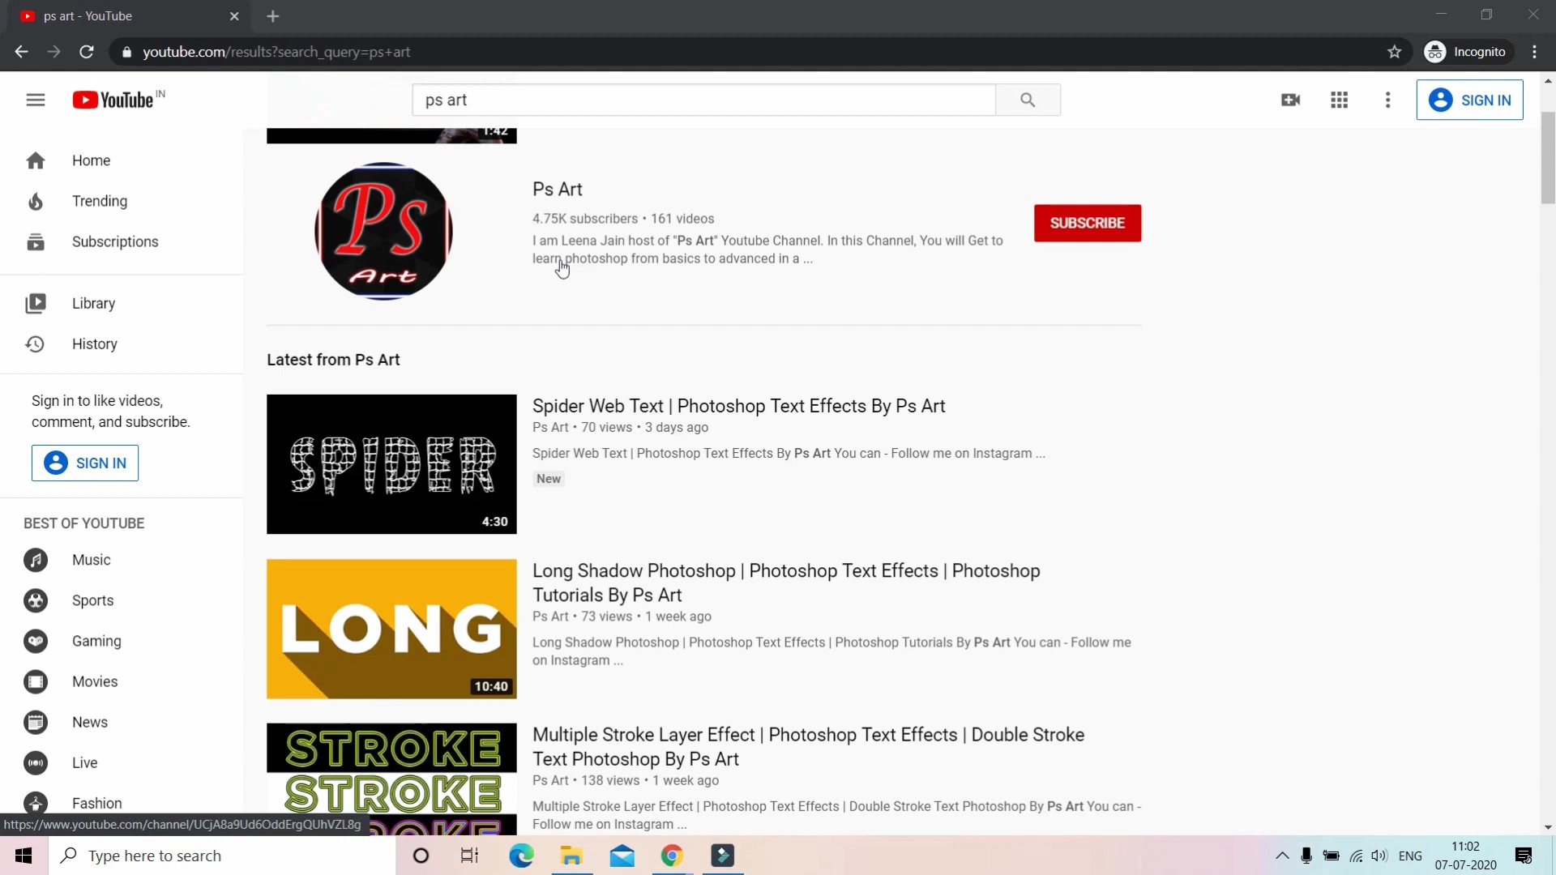This screenshot has height=875, width=1556.
Task: Select History in the sidebar
Action: pyautogui.click(x=95, y=344)
